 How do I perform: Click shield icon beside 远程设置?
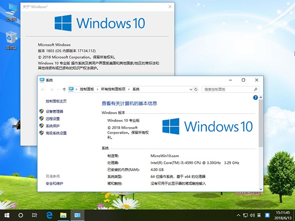pos(41,118)
